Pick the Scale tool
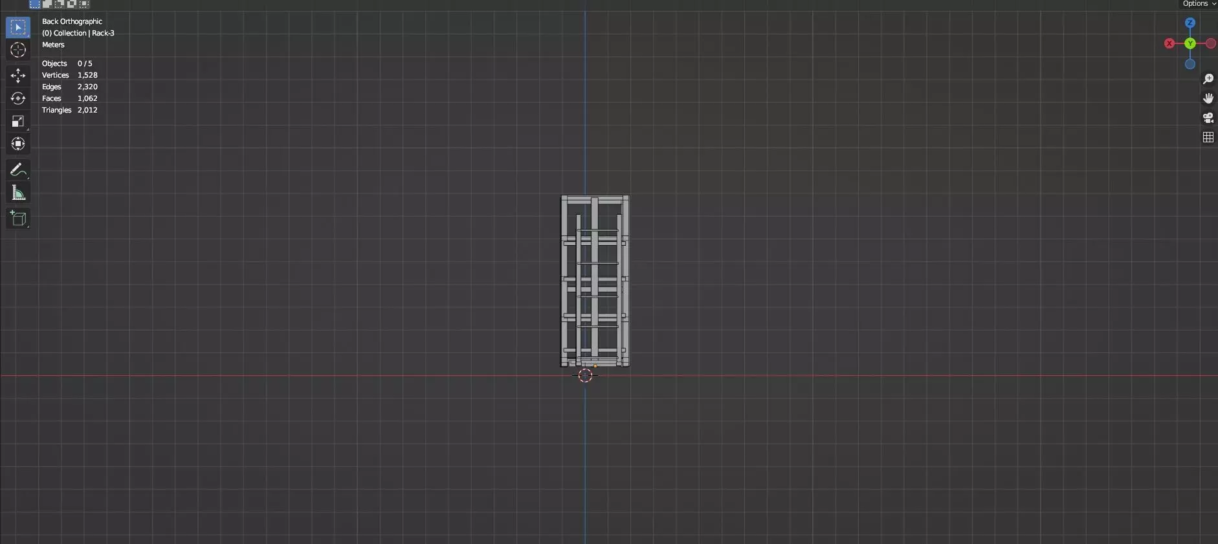The image size is (1218, 544). point(18,121)
